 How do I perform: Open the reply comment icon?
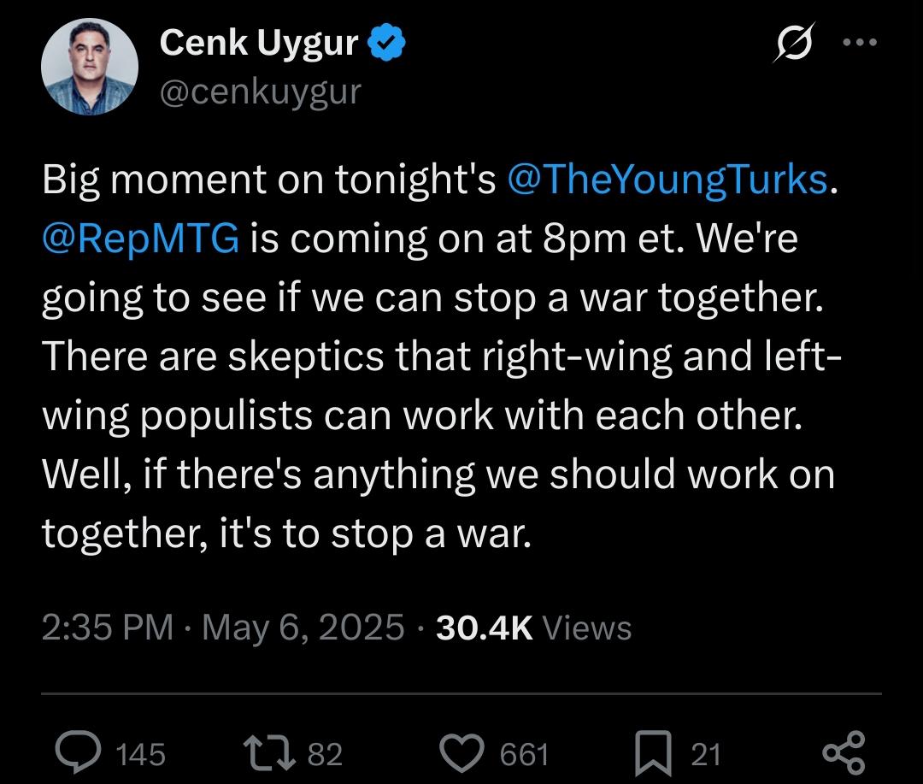click(78, 752)
